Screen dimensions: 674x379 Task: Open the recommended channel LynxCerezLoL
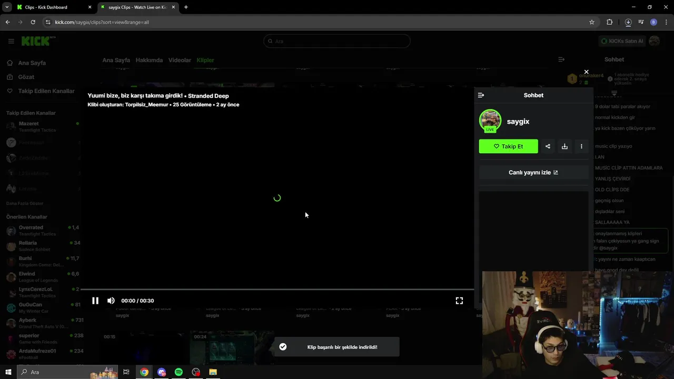coord(42,292)
